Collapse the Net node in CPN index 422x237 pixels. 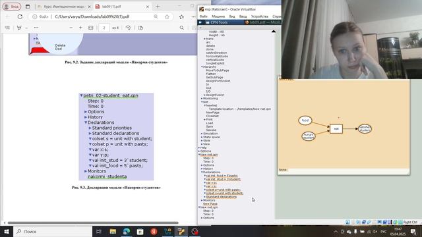[x=202, y=102]
